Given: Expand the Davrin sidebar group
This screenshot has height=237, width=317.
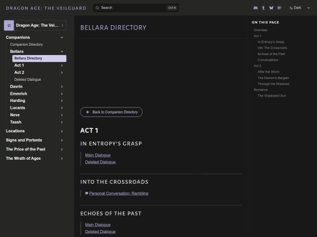Looking at the screenshot, I should [62, 87].
